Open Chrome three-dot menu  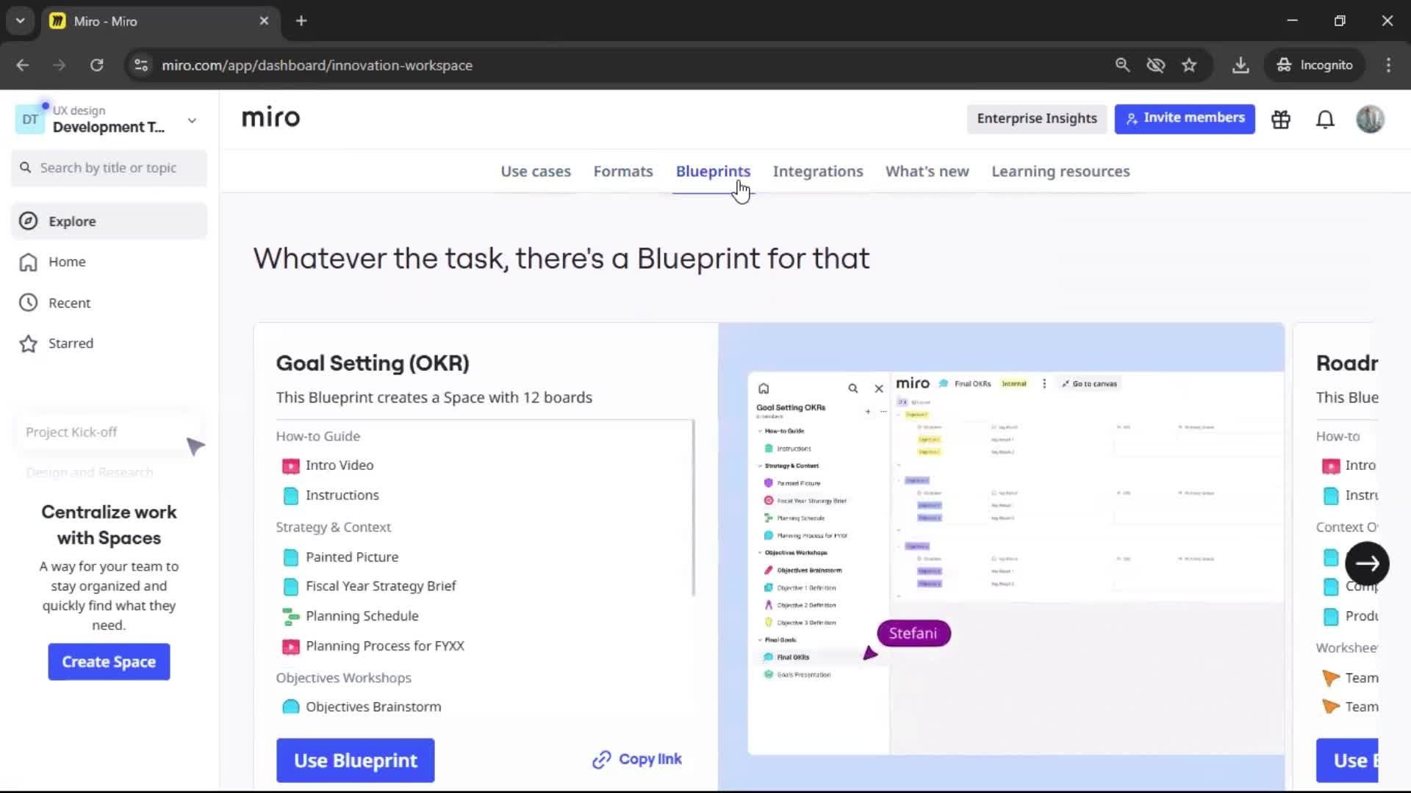click(1388, 65)
